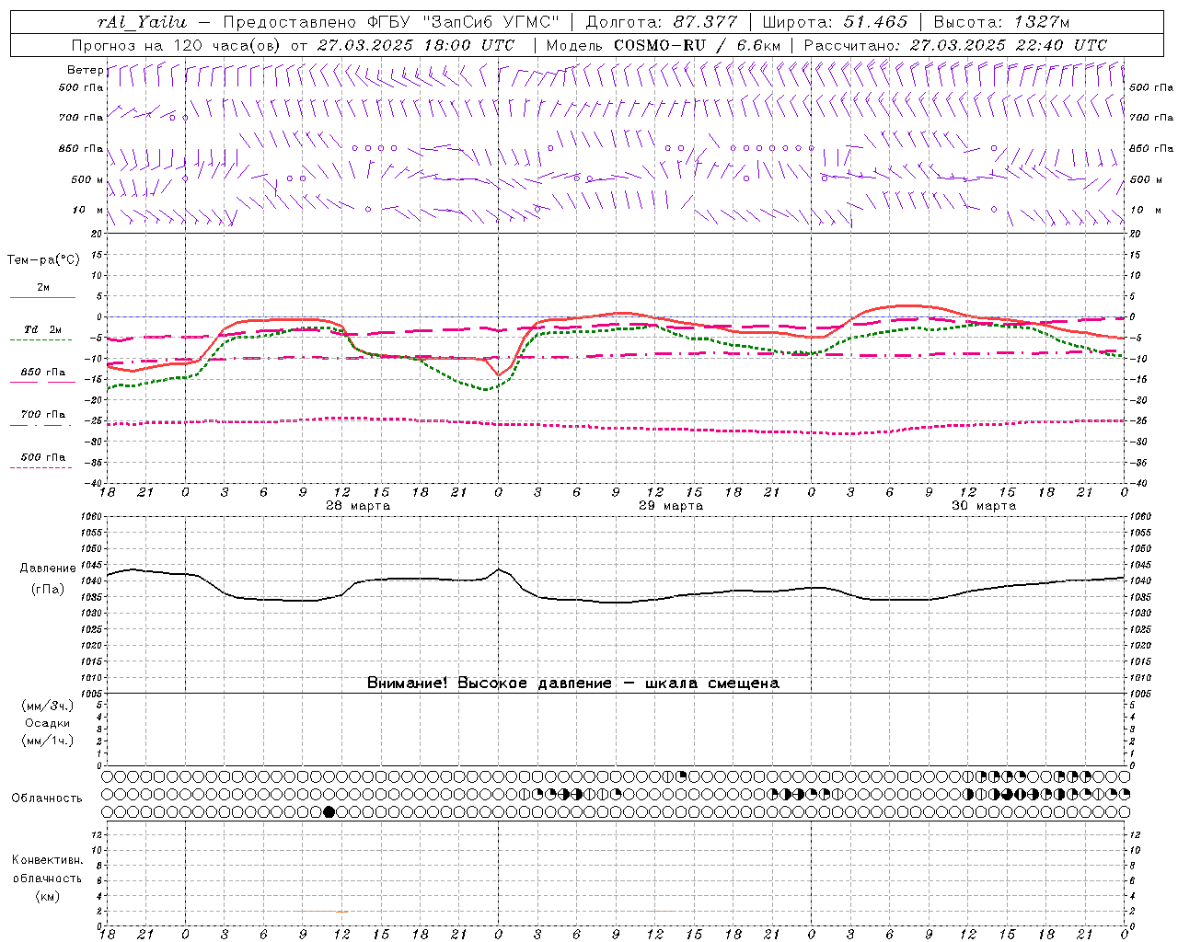Click the "(мм/1ч.)" precipitation unit label
Image resolution: width=1178 pixels, height=942 pixels.
[x=48, y=741]
